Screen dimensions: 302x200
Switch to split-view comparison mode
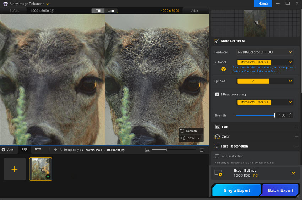[98, 11]
